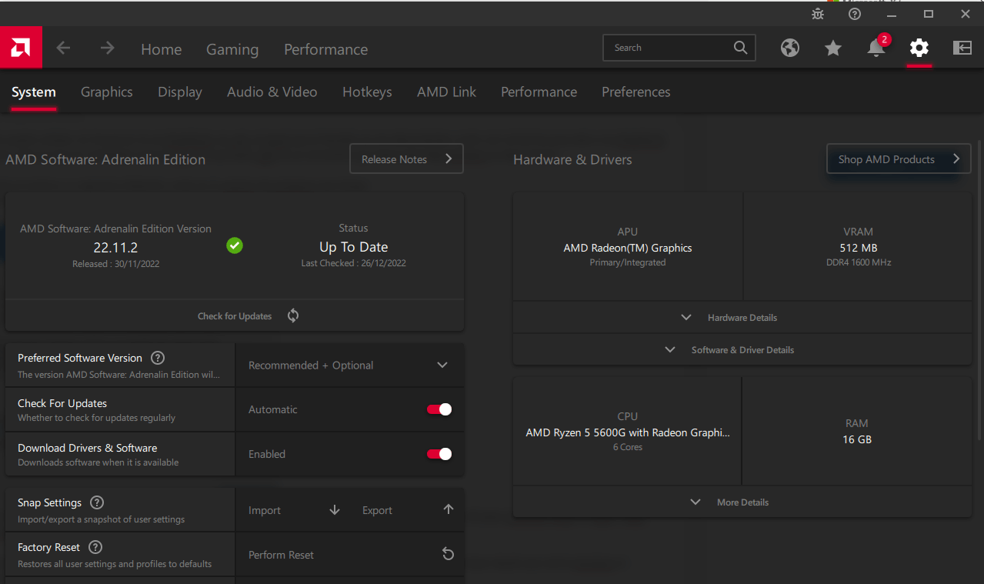Click the search magnifier icon

click(740, 48)
